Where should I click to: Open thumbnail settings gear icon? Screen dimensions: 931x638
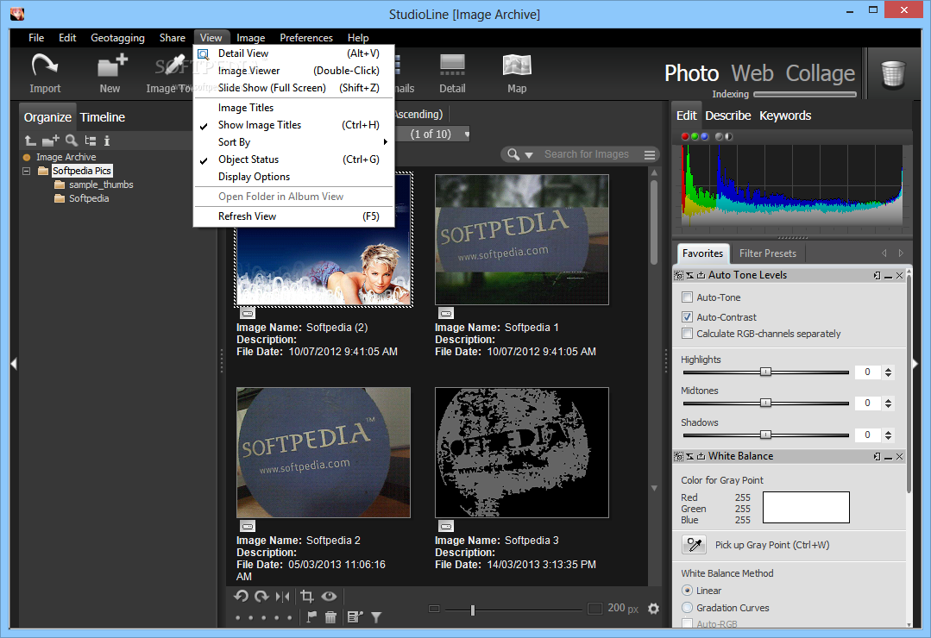[x=653, y=609]
